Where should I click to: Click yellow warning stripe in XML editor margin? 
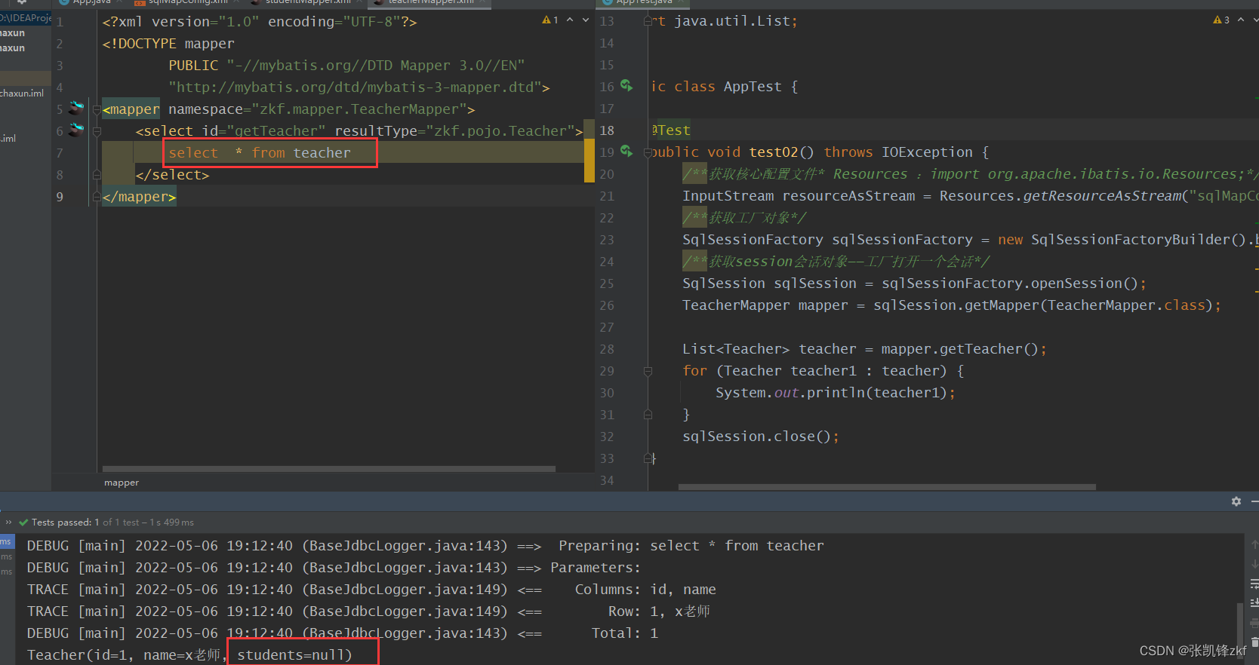point(589,161)
